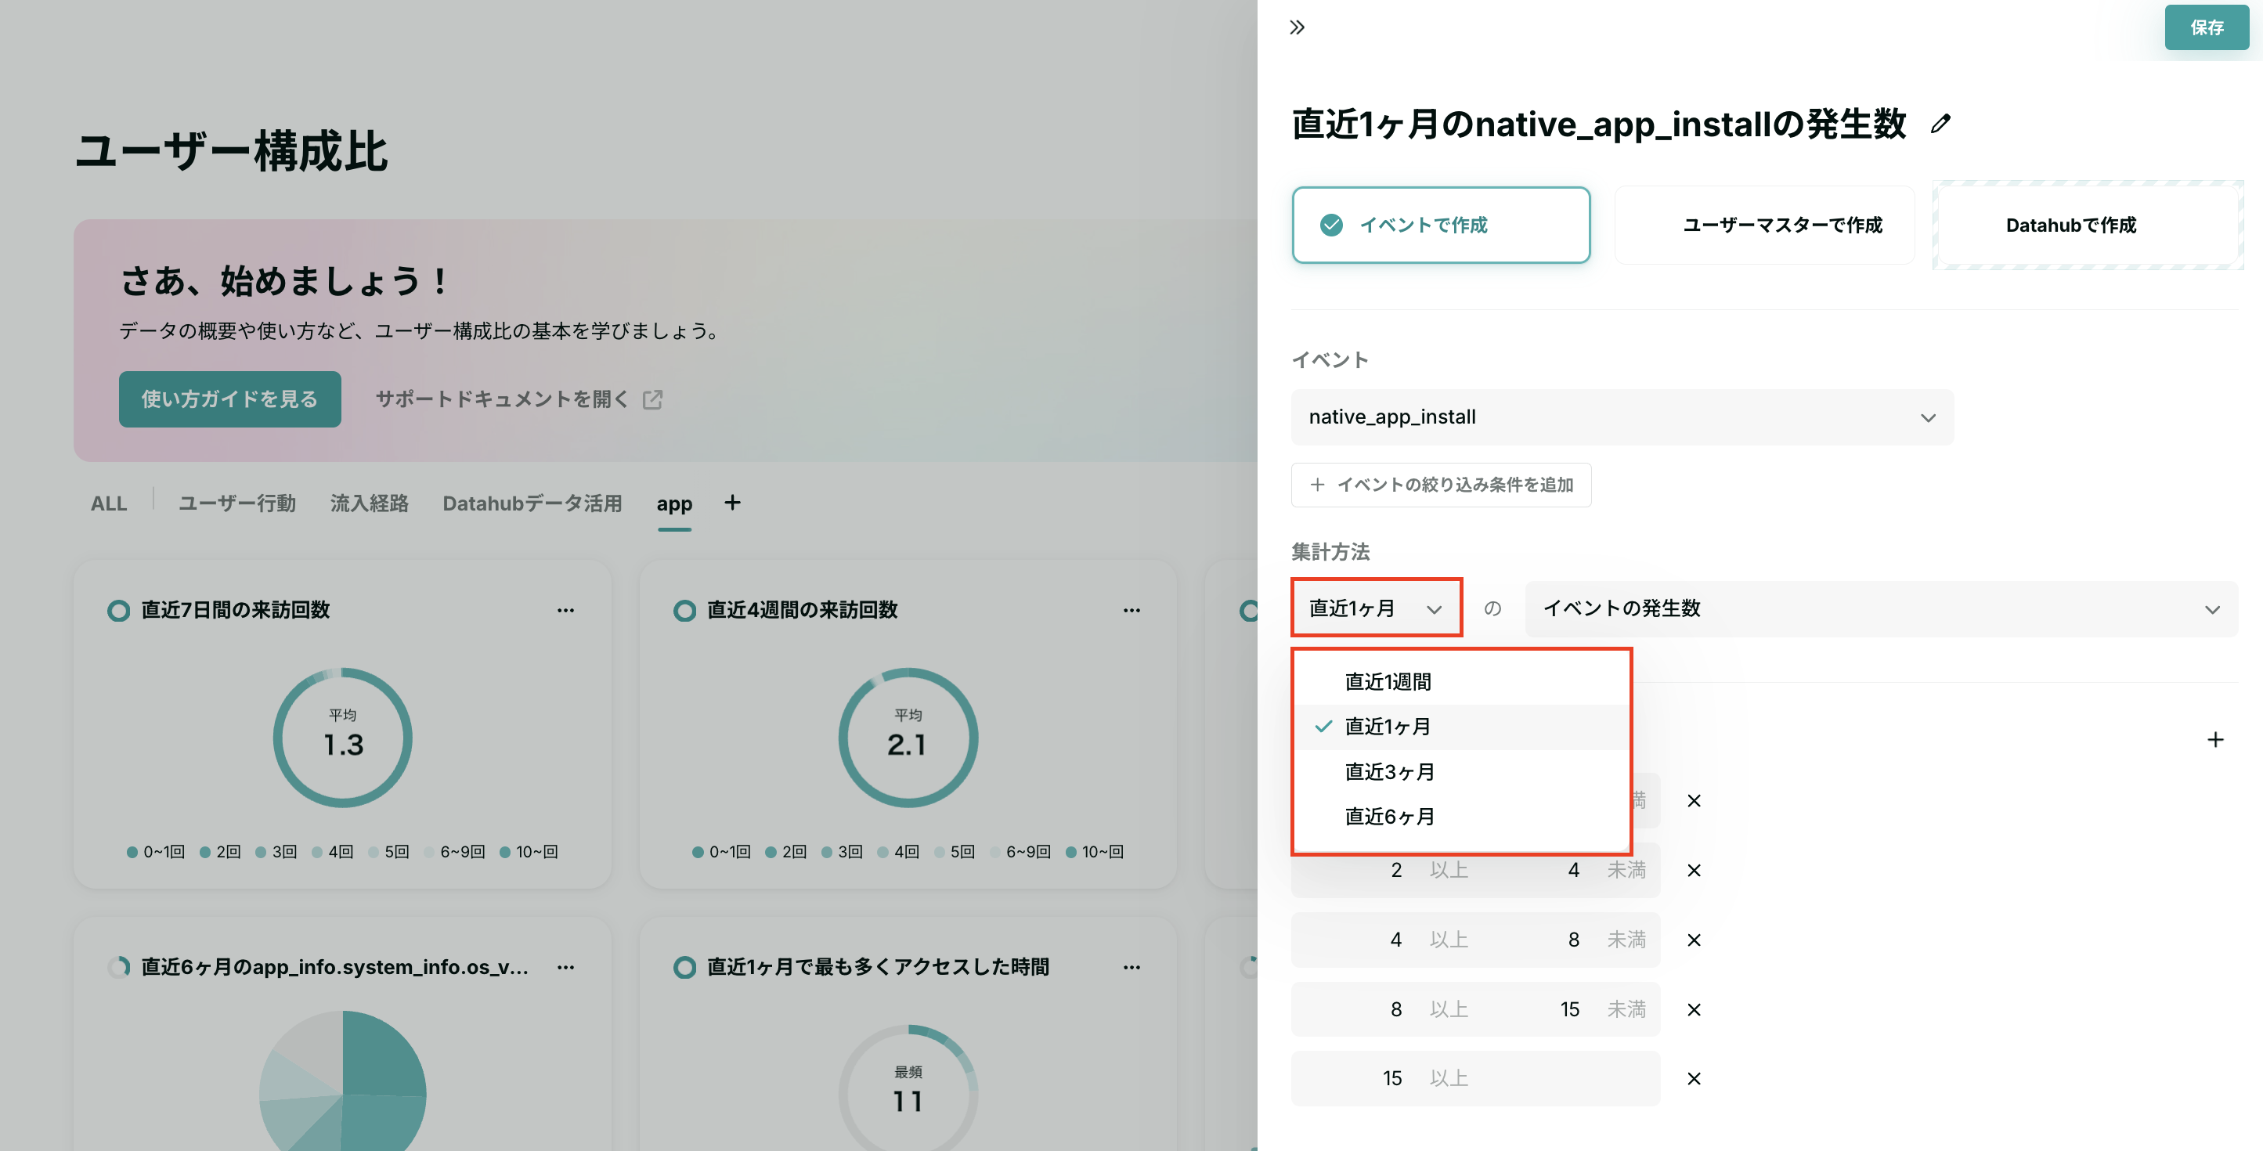Viewport: 2263px width, 1151px height.
Task: Click the pie chart in app_info card
Action: [343, 1081]
